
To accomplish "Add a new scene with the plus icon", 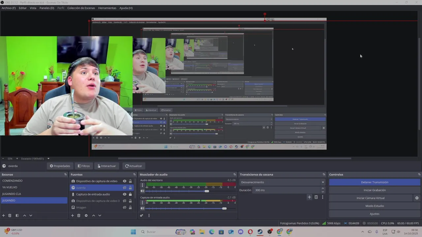I will (x=4, y=216).
